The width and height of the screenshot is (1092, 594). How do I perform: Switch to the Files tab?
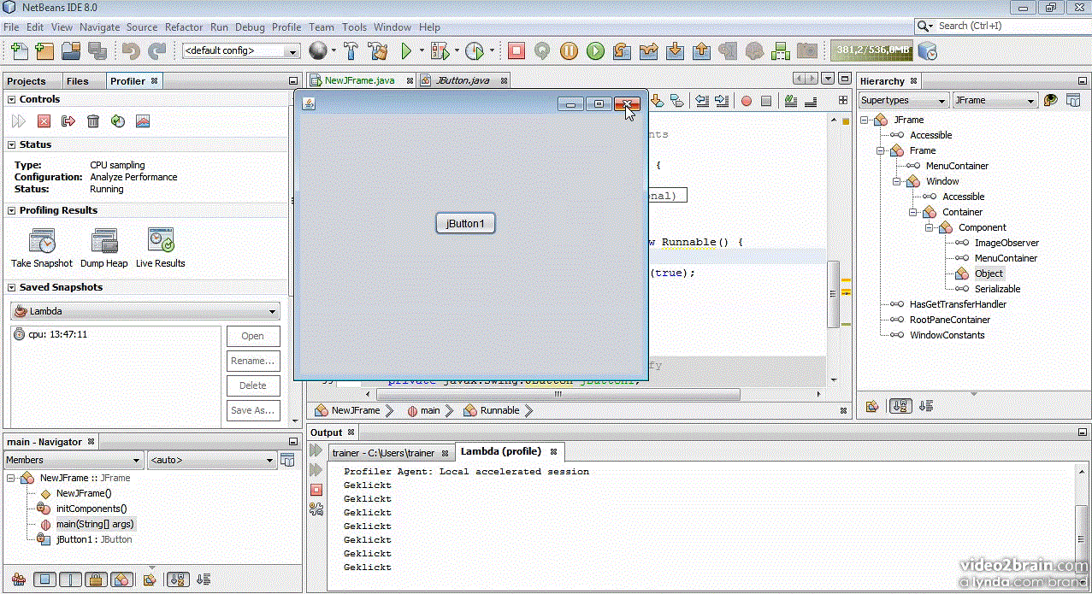(78, 81)
